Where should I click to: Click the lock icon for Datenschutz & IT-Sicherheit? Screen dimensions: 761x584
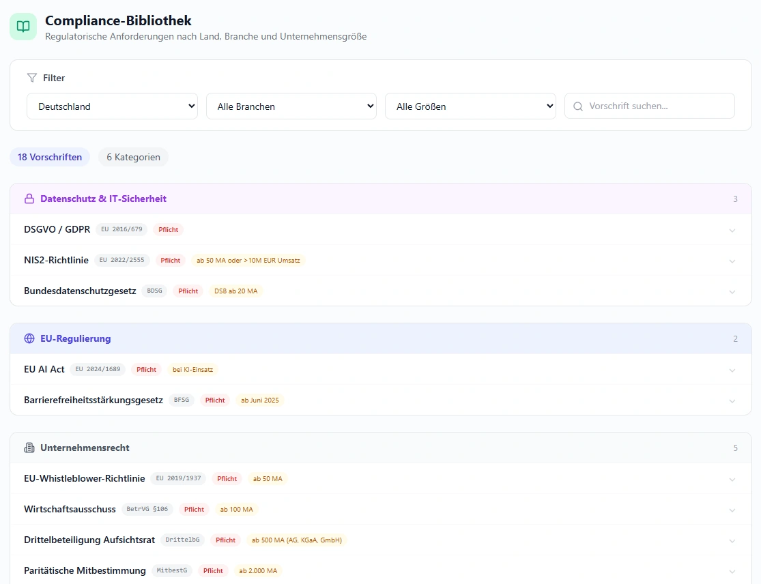29,199
